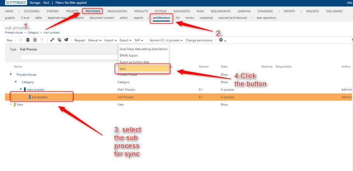
Task: Click the eye watch icon in the toolbar
Action: (x=66, y=40)
